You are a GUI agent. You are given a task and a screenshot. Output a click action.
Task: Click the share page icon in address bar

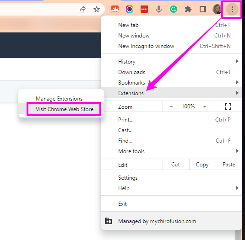[x=82, y=9]
